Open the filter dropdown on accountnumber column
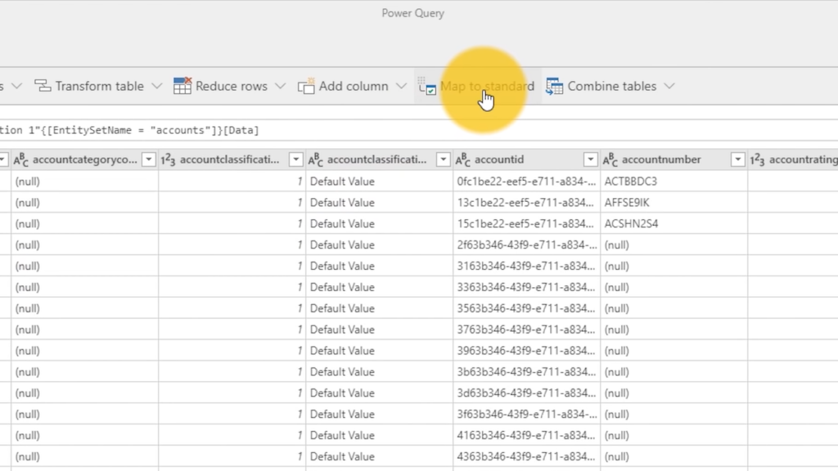This screenshot has width=838, height=471. pyautogui.click(x=737, y=159)
